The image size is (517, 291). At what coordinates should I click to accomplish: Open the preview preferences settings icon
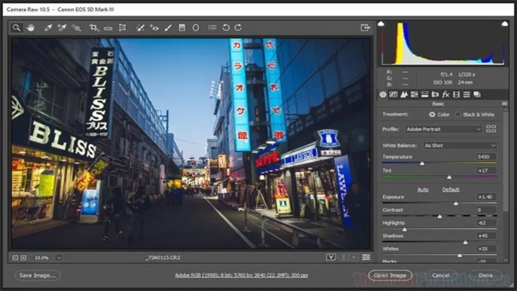pos(366,258)
